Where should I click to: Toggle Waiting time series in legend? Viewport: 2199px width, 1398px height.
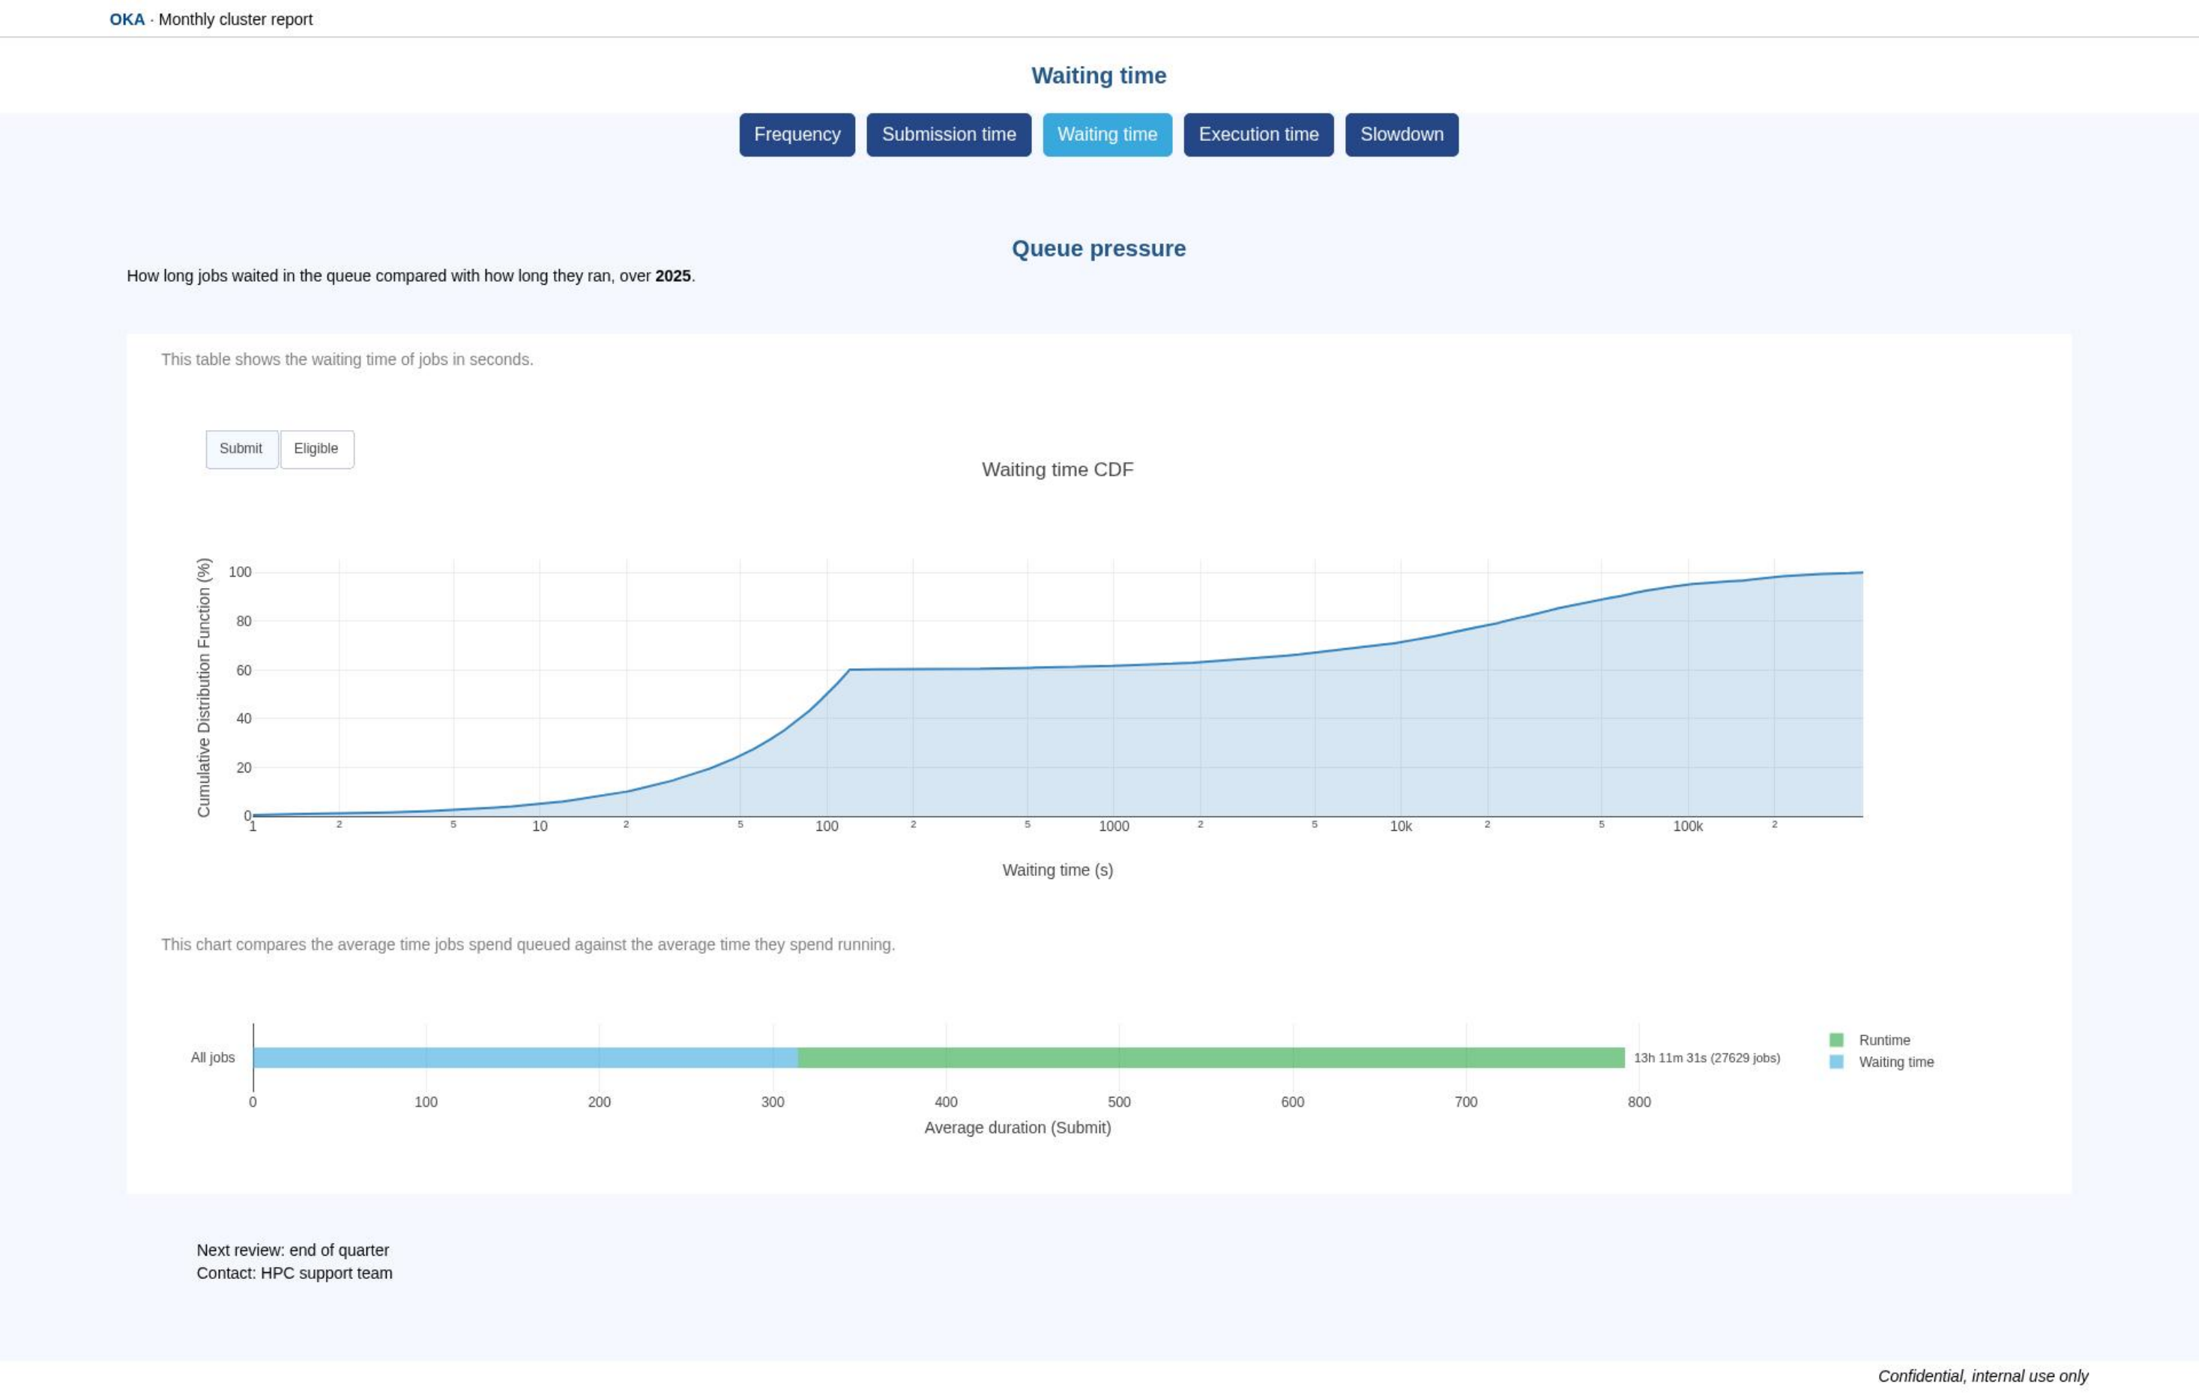coord(1895,1062)
